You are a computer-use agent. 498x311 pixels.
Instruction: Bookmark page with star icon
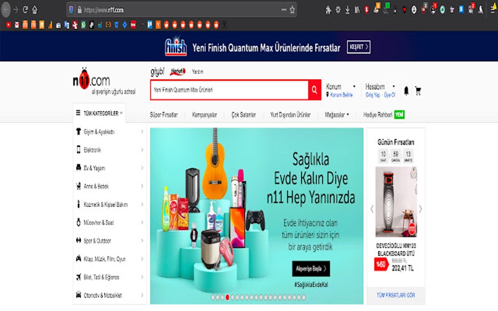click(292, 10)
